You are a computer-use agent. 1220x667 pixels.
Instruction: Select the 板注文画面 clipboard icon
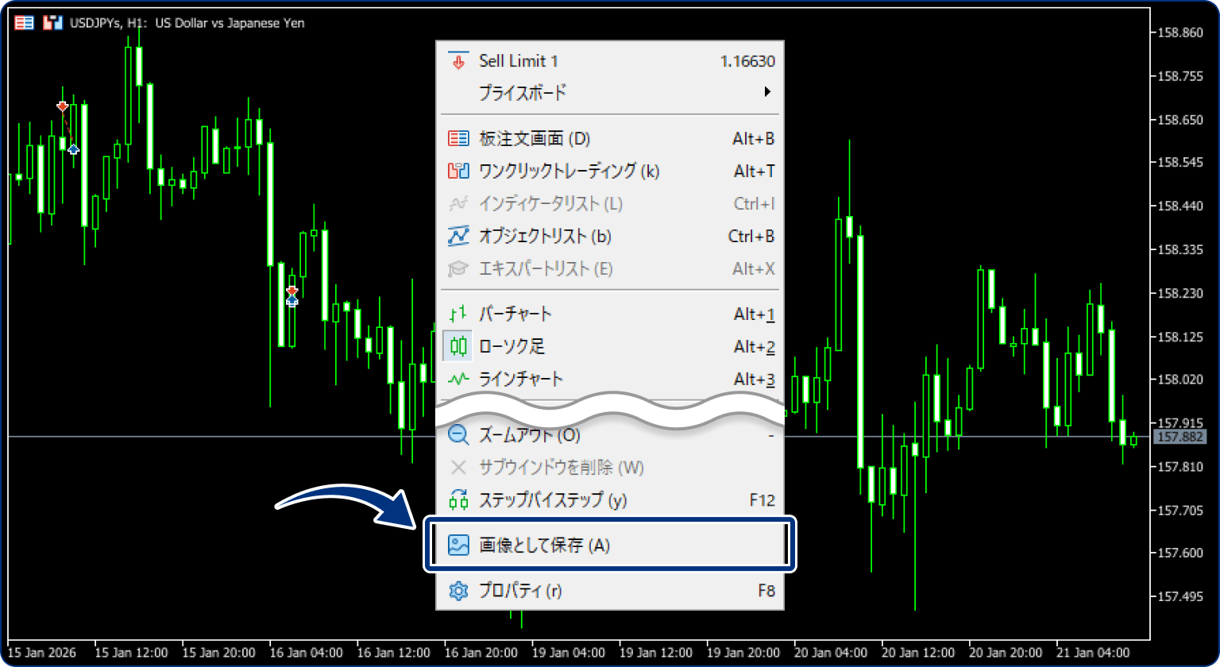[458, 138]
